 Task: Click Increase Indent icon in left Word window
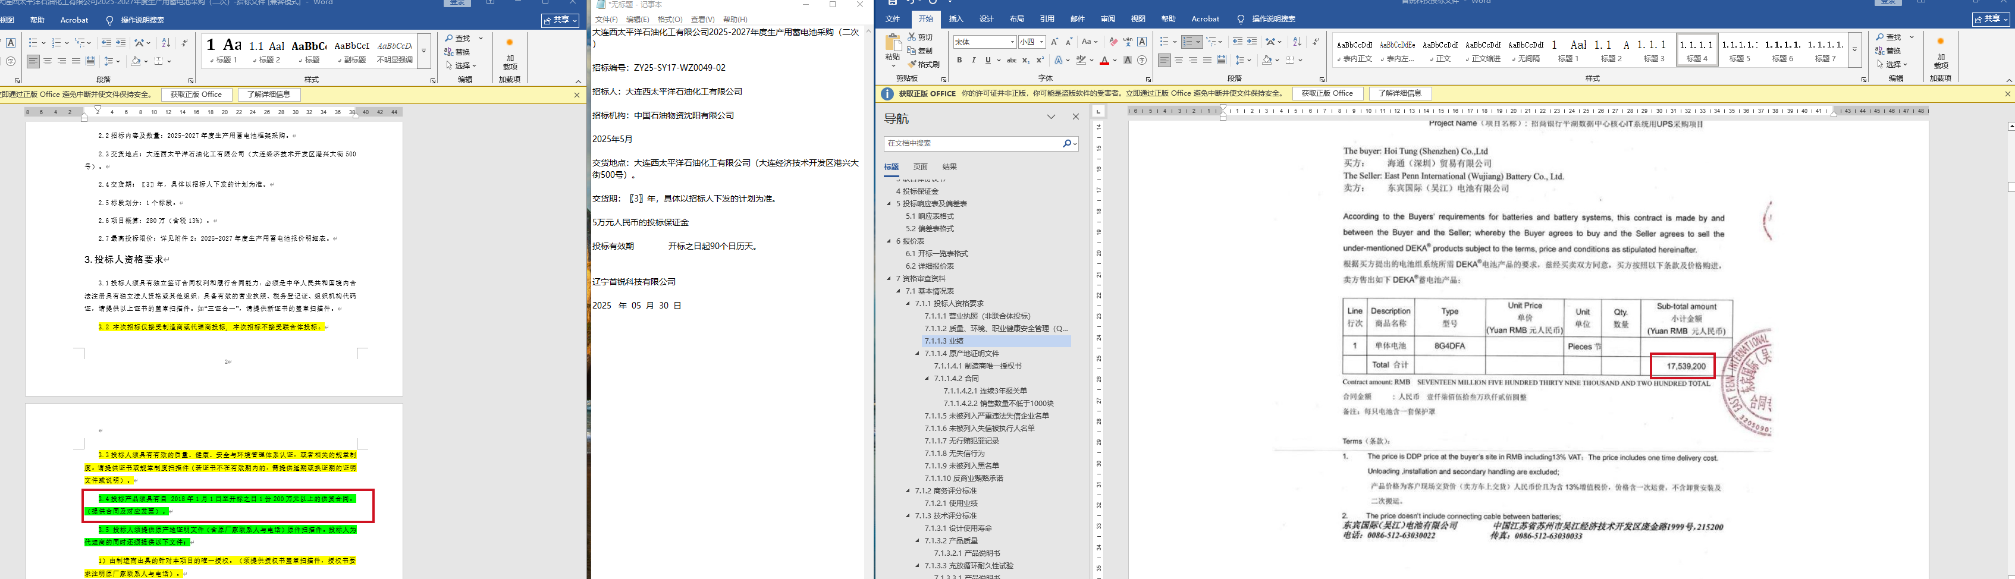121,43
